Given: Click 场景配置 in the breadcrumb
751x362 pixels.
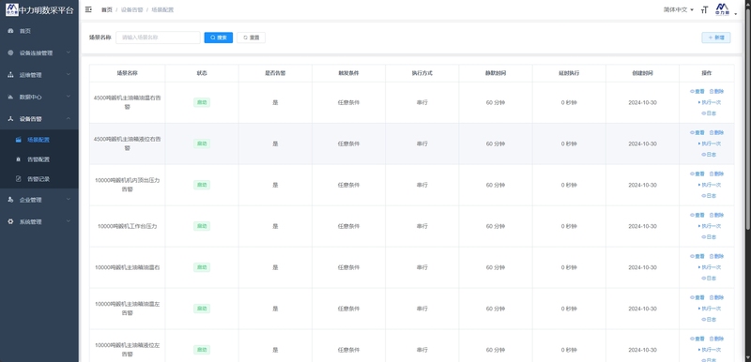Looking at the screenshot, I should click(x=162, y=10).
